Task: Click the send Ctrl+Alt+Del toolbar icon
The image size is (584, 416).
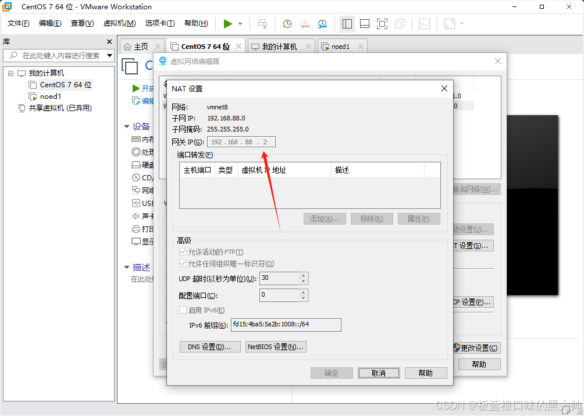Action: (262, 24)
